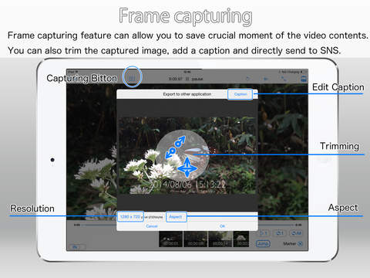Image resolution: width=370 pixels, height=278 pixels.
Task: Delete marker with the Marker X icon
Action: point(300,243)
